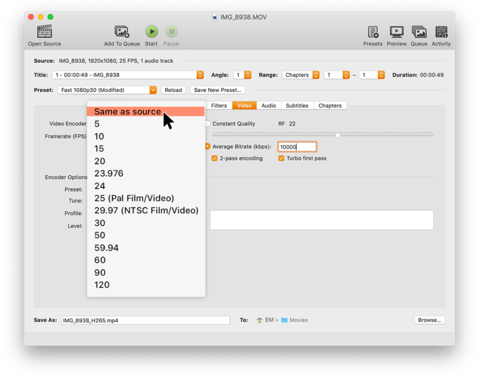Switch to the Audio tab
478x376 pixels.
[x=268, y=106]
